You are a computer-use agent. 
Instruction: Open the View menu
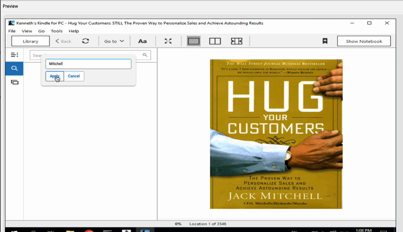(x=27, y=31)
